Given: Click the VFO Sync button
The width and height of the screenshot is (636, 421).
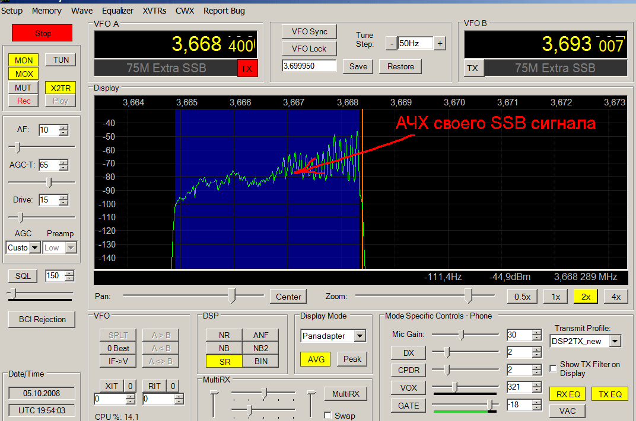Looking at the screenshot, I should point(309,32).
